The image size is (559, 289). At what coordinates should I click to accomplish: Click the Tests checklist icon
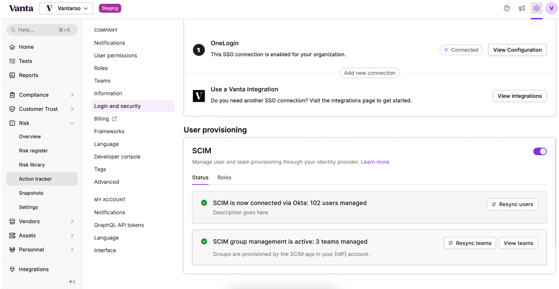coord(12,61)
